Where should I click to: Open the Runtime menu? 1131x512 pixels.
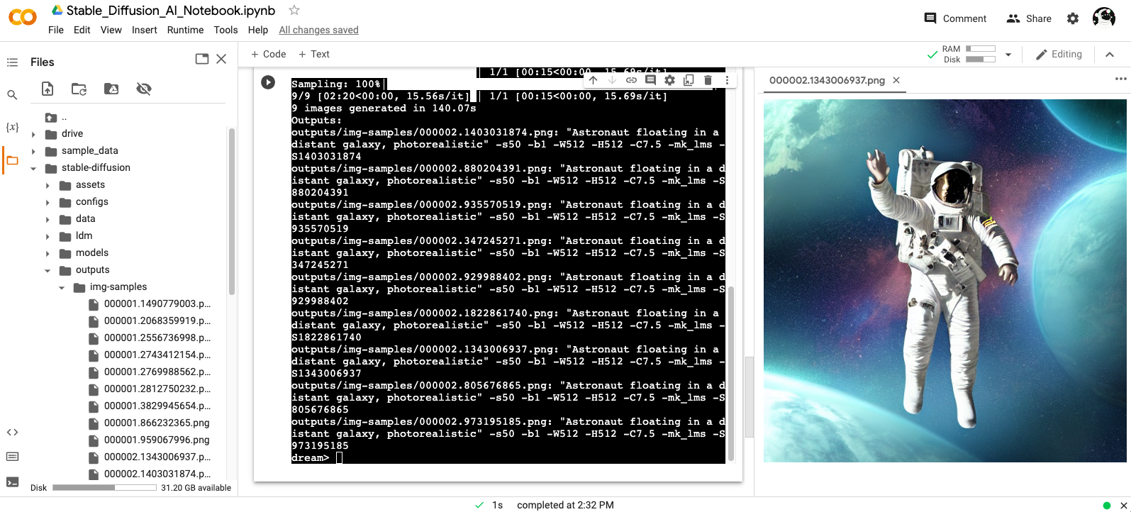click(186, 30)
